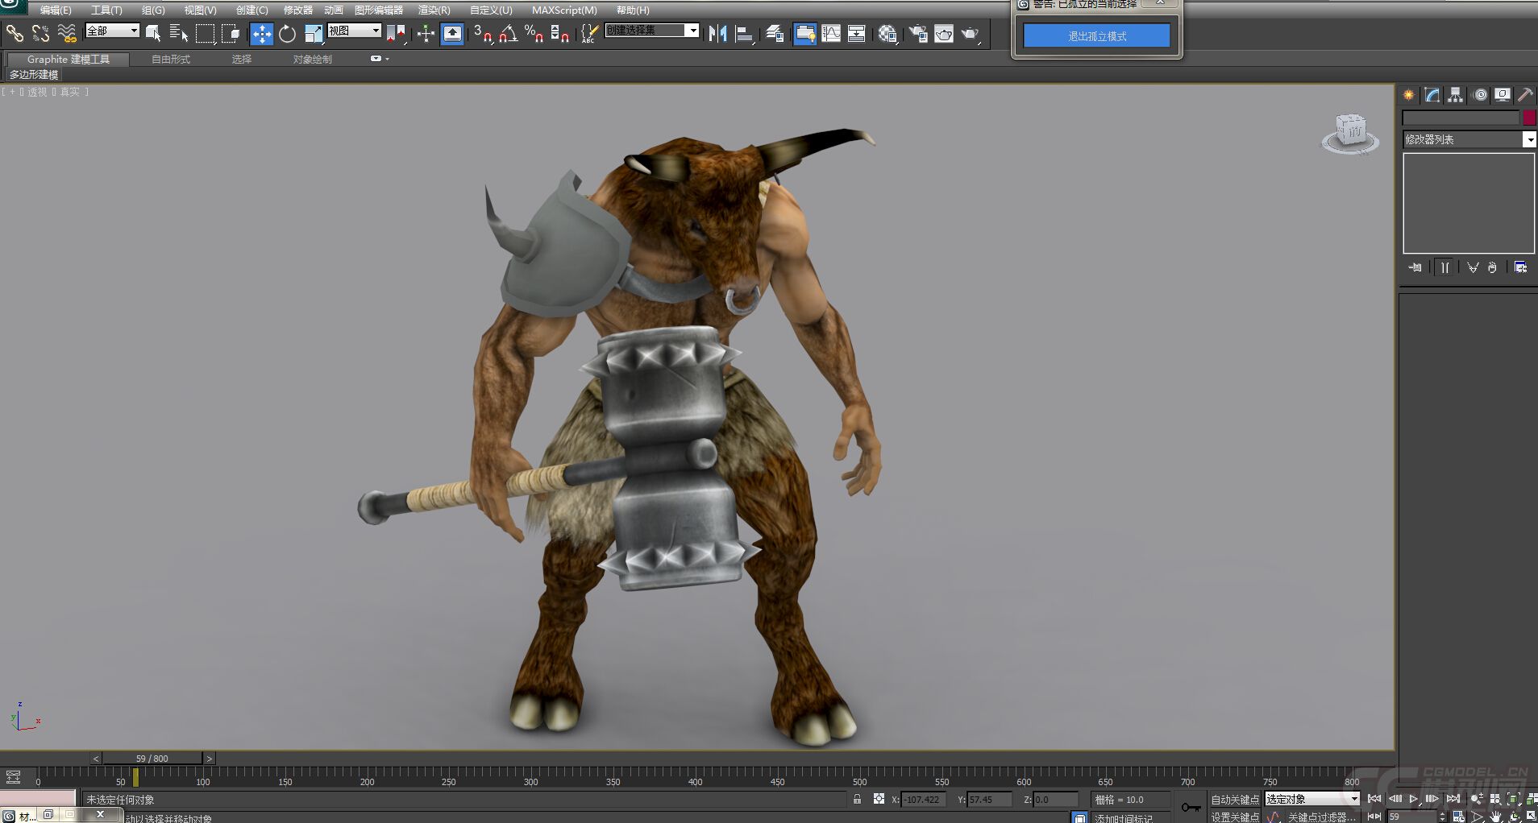Click the Align tool icon
The height and width of the screenshot is (823, 1538).
(x=745, y=33)
